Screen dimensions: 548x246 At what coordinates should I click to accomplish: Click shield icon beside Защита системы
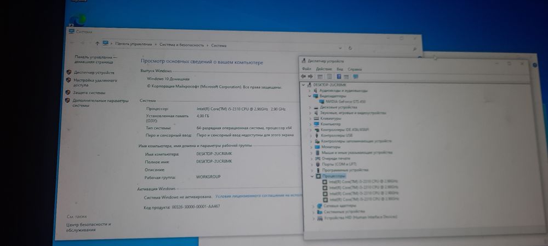point(67,92)
